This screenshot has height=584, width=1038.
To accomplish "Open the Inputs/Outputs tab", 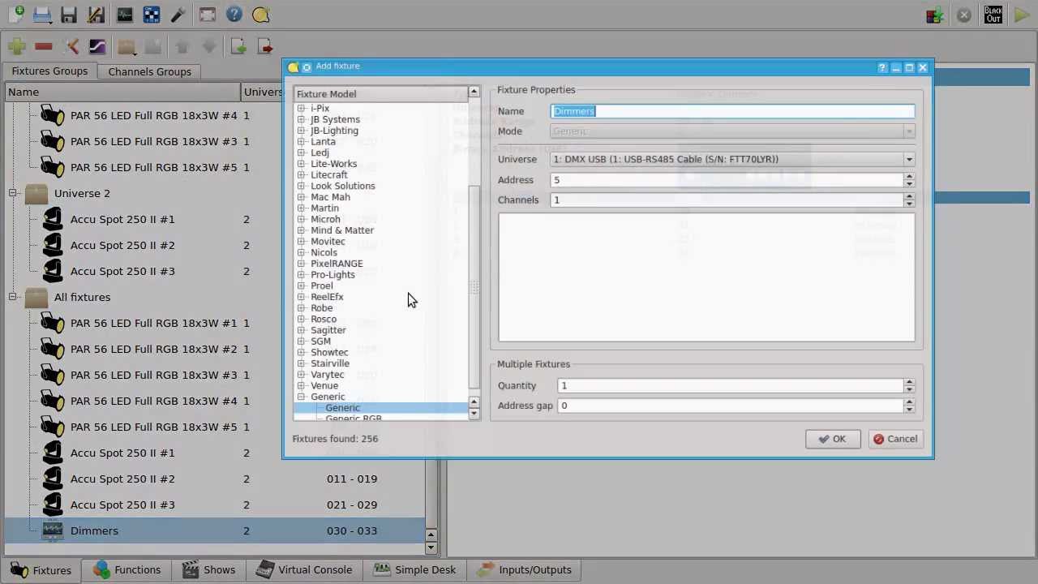I will (524, 569).
